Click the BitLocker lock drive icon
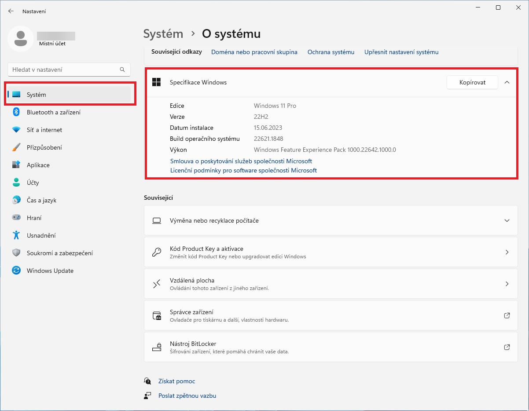The width and height of the screenshot is (529, 411). (156, 347)
